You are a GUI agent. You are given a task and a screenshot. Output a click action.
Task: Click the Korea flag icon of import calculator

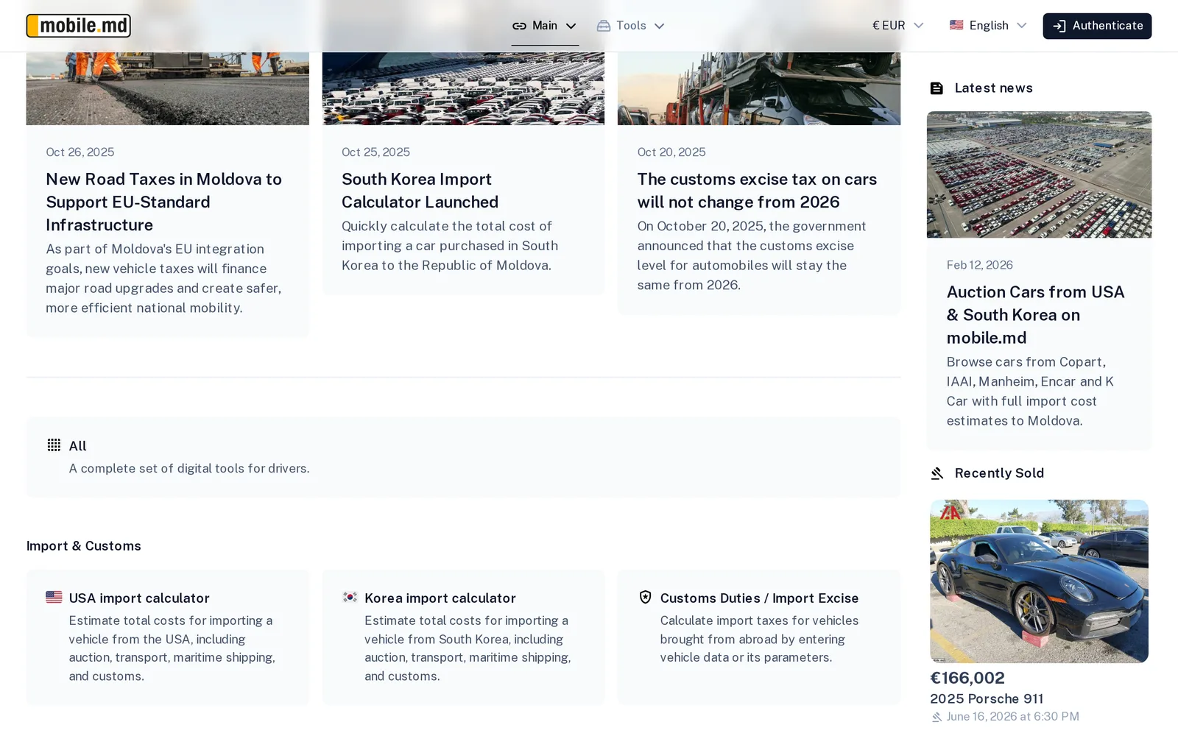click(350, 597)
